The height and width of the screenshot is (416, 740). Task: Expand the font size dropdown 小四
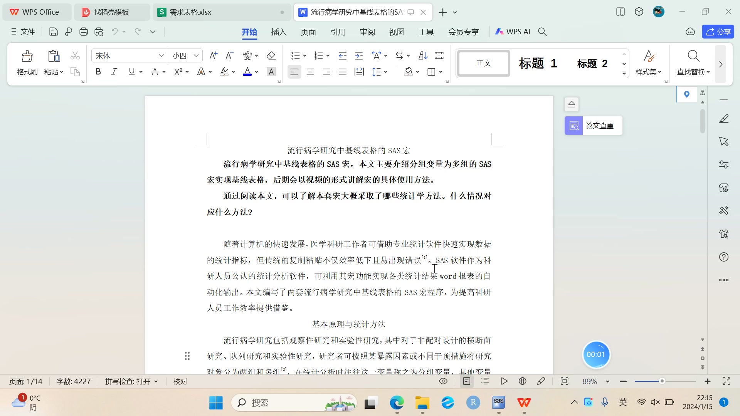196,56
